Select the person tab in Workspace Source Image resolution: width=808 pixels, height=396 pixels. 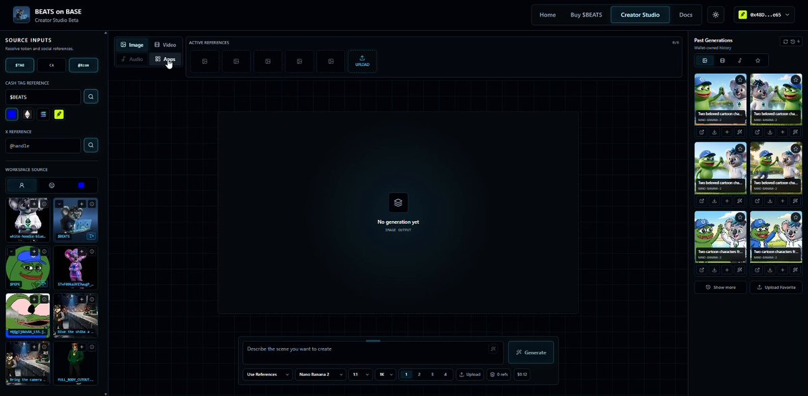coord(22,185)
